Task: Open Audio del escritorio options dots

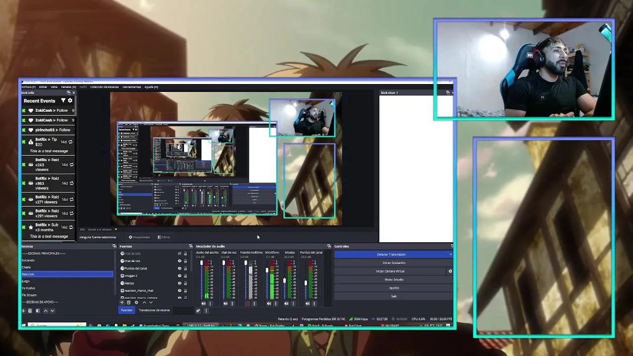Action: tap(210, 304)
